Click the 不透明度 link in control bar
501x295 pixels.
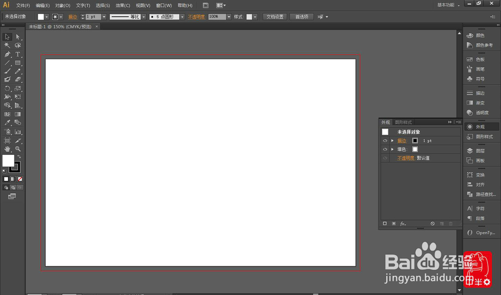click(x=196, y=17)
